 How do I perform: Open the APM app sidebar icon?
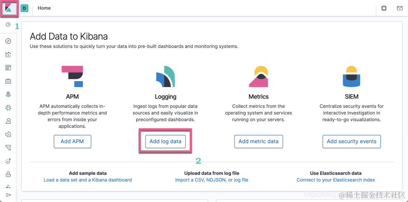[x=8, y=147]
